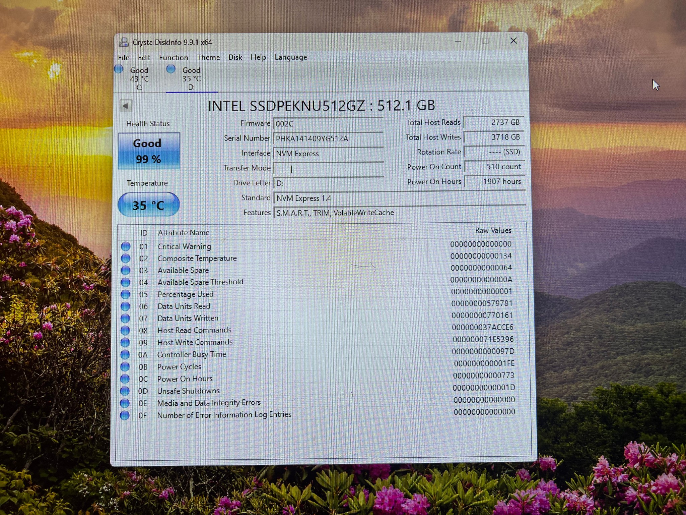Open the Help menu

coord(258,57)
